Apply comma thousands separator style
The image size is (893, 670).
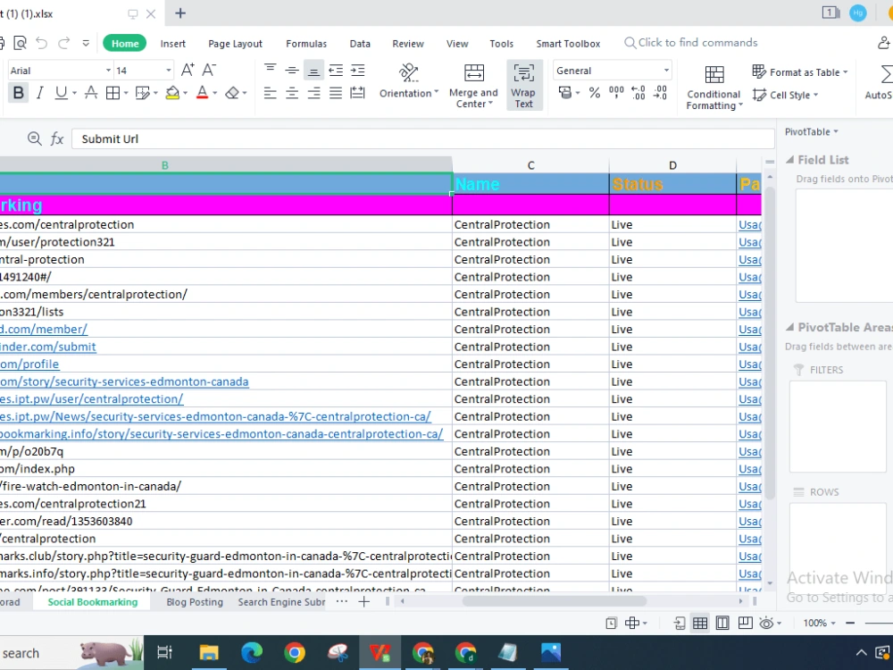pyautogui.click(x=616, y=93)
